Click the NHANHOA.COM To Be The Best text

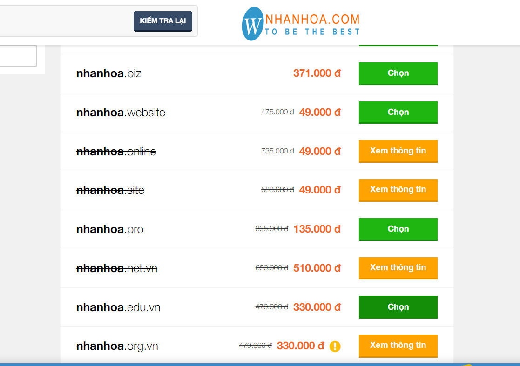pyautogui.click(x=312, y=25)
